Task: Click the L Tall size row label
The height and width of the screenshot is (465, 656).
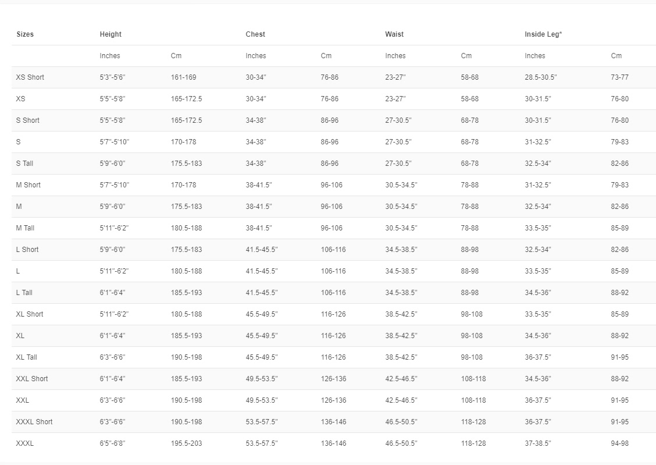Action: [24, 293]
